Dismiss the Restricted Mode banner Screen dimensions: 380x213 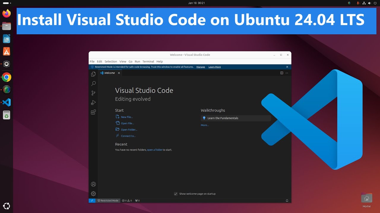pos(287,67)
